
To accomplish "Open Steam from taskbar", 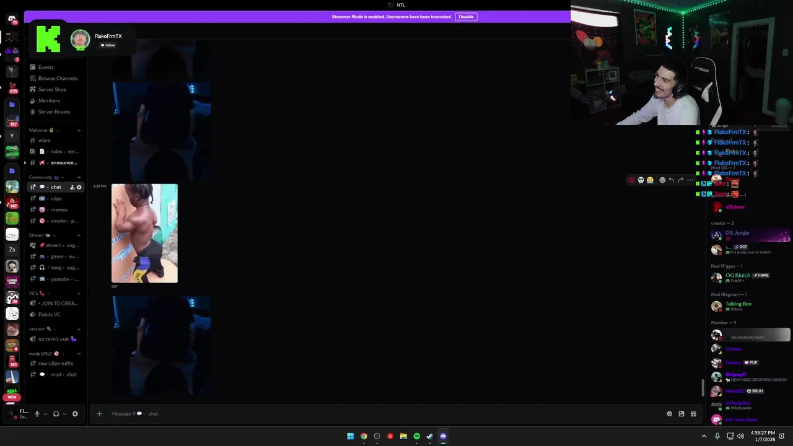I will pyautogui.click(x=429, y=436).
